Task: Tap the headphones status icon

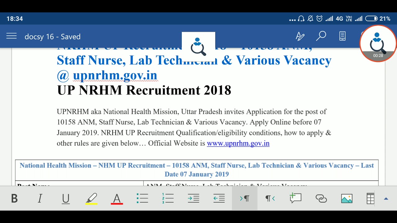Action: click(x=301, y=19)
